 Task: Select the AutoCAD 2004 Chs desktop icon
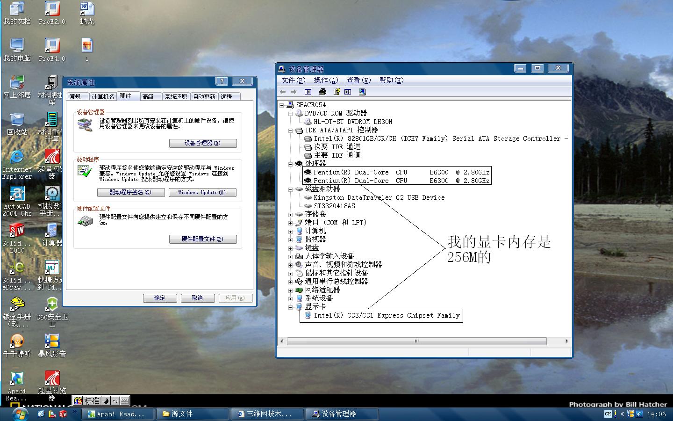(17, 201)
